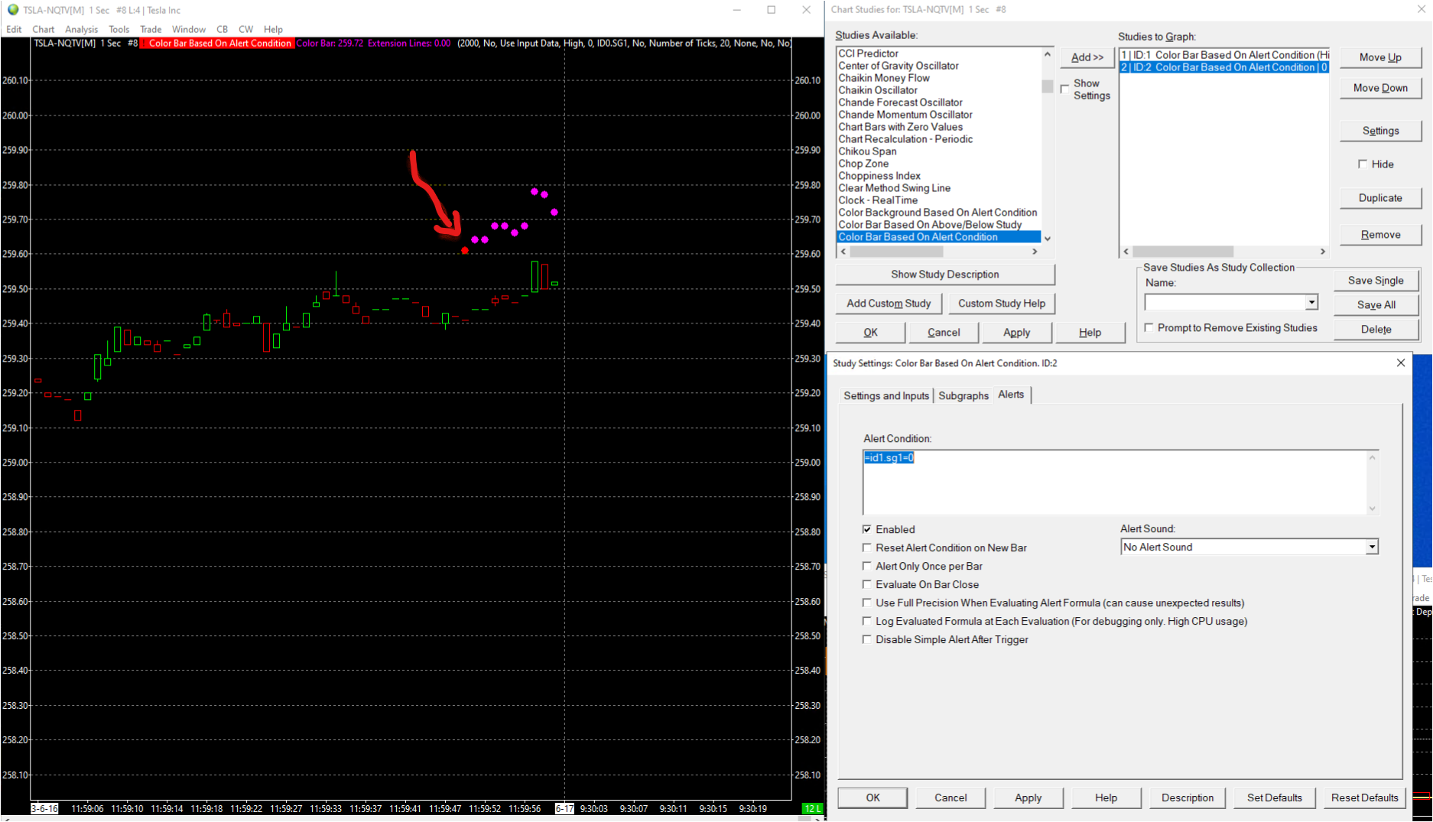Toggle Disable Simple Alert After Trigger
This screenshot has height=822, width=1433.
click(x=867, y=639)
